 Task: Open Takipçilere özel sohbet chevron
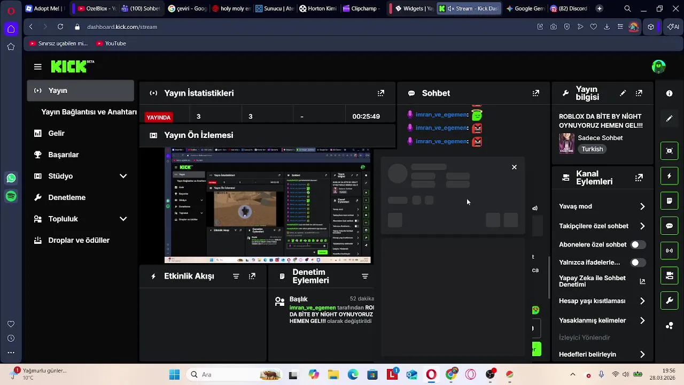[642, 226]
